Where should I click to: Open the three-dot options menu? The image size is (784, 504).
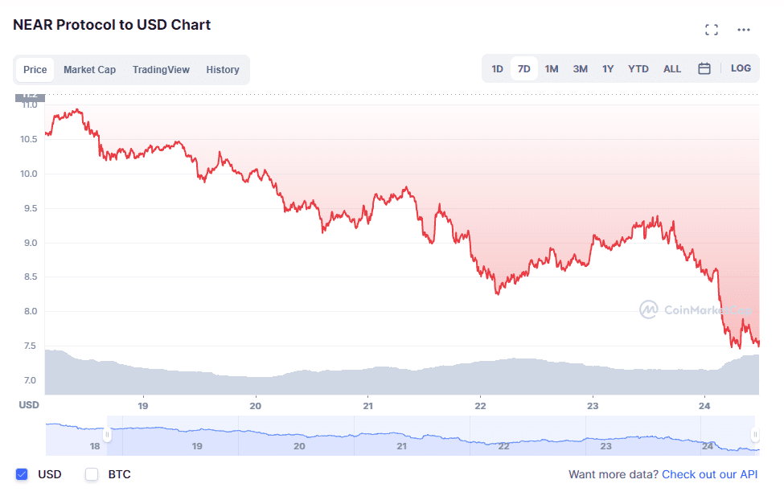[x=743, y=30]
